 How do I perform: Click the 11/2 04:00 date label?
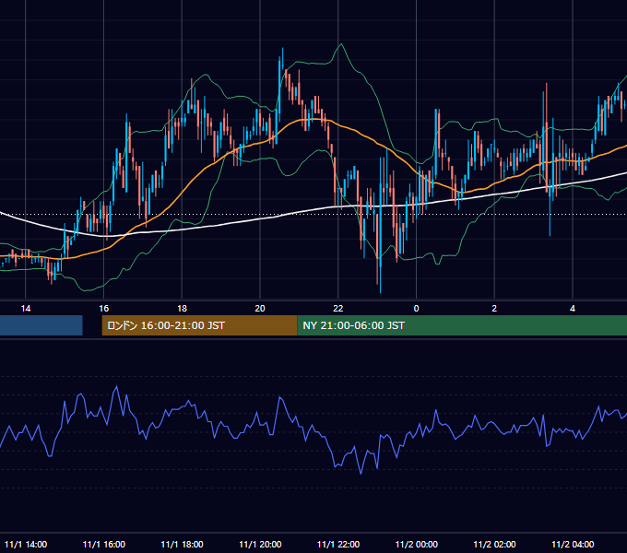click(573, 544)
